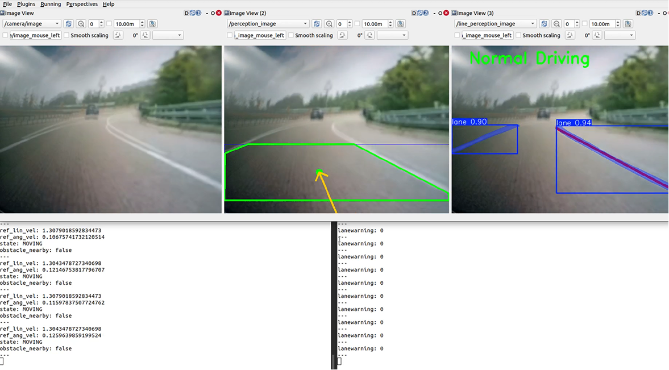
Task: Save the /perception_image picture as file
Action: (x=401, y=24)
